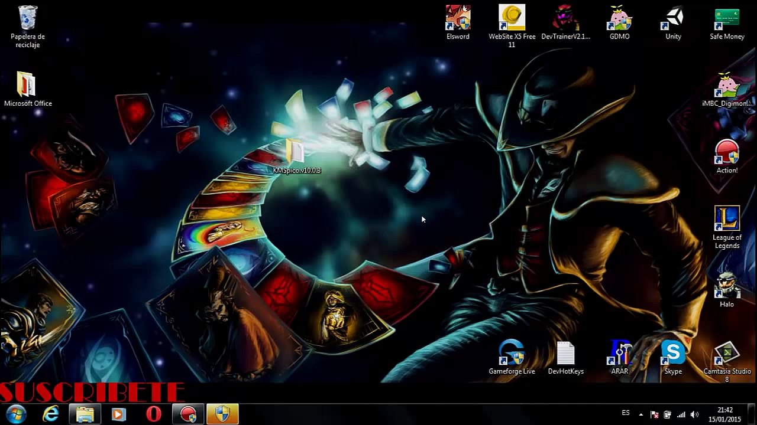
Task: Switch to the shield app in taskbar
Action: coord(222,414)
